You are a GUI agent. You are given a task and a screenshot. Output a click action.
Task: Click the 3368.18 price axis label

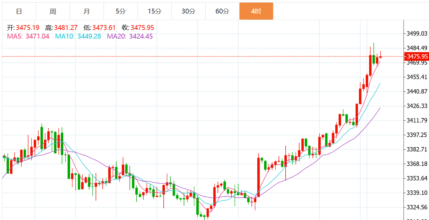[x=417, y=164]
